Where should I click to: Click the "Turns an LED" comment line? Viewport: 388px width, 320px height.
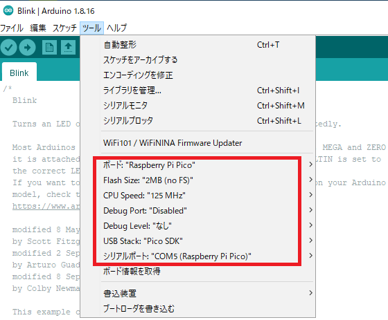pyautogui.click(x=46, y=124)
